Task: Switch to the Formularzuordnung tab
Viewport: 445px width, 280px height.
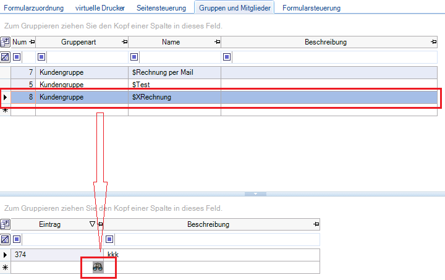Action: [33, 8]
